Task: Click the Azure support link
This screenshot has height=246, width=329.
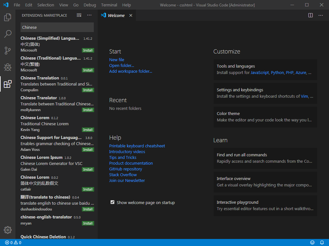Action: coord(301,73)
